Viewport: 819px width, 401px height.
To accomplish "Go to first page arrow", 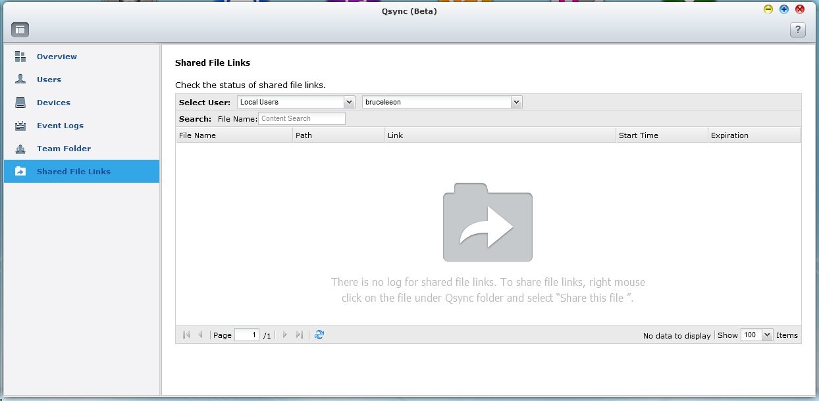I will tap(186, 335).
